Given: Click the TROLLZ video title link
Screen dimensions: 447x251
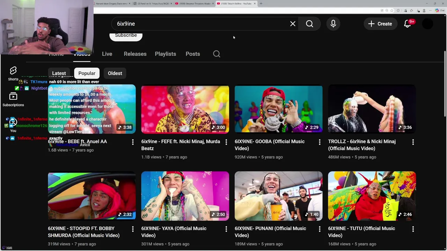Looking at the screenshot, I should 362,145.
